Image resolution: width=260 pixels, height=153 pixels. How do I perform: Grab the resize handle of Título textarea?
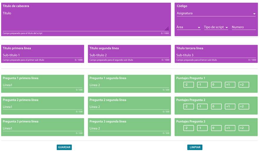pyautogui.click(x=167, y=29)
